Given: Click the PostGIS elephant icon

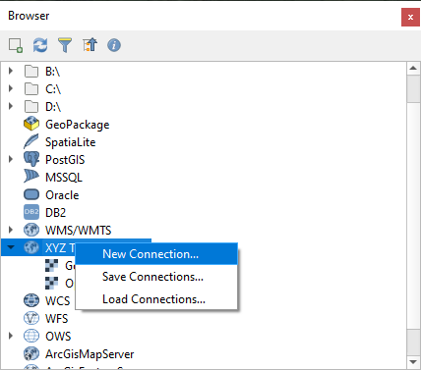Looking at the screenshot, I should coord(31,159).
